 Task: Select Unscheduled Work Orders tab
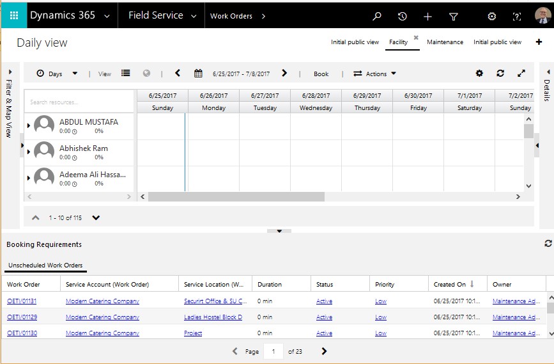(x=45, y=265)
